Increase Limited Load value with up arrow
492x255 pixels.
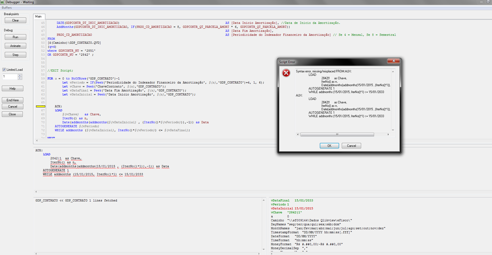[x=20, y=75]
